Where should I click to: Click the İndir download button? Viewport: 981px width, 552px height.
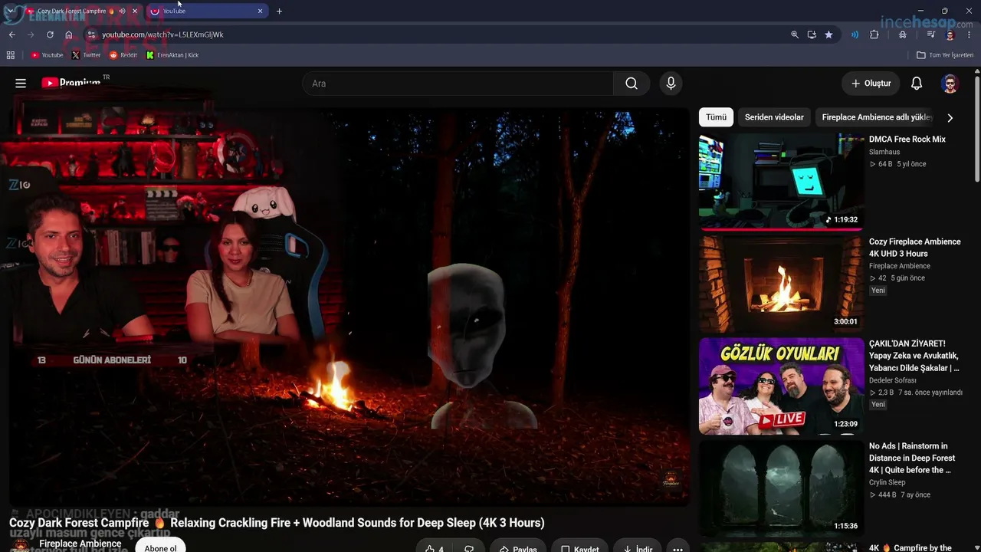pos(638,547)
